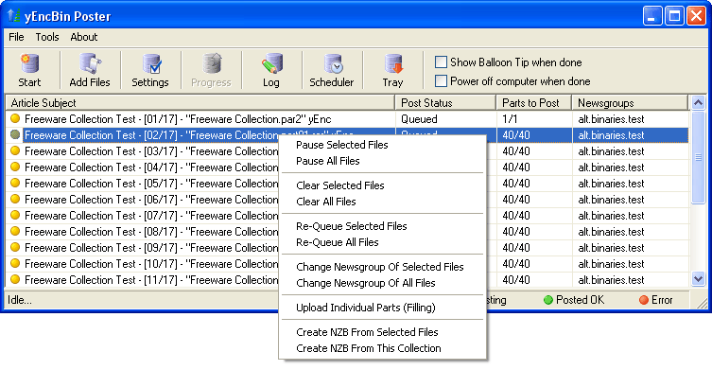Screen dimensions: 712x370
Task: Sort by Newsgroups column header
Action: tap(631, 103)
